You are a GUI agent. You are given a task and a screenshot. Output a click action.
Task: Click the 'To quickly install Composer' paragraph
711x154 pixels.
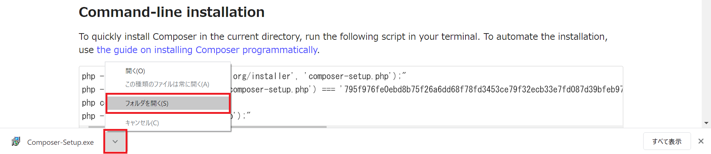[x=343, y=43]
